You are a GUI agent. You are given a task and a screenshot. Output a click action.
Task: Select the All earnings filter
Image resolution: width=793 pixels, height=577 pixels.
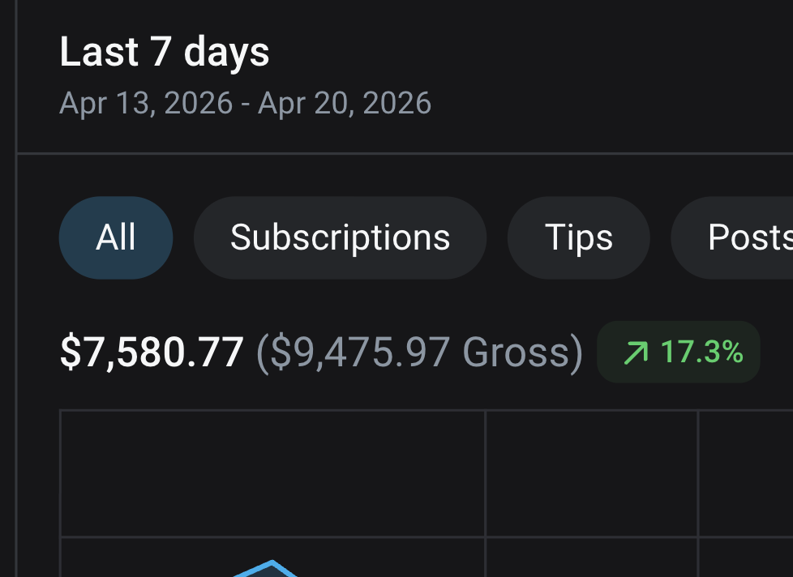tap(116, 237)
